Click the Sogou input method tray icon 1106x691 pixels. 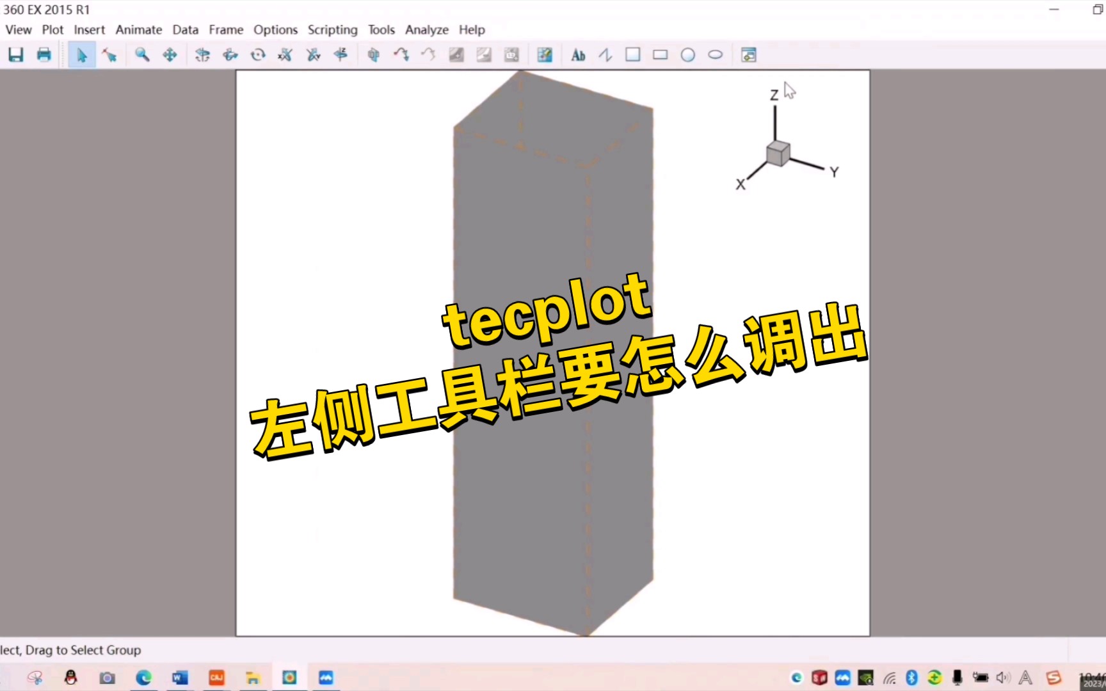(1054, 678)
